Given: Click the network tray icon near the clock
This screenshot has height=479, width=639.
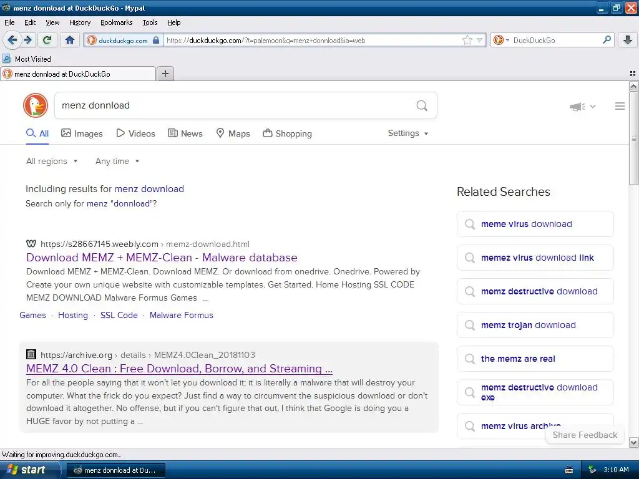Looking at the screenshot, I should click(x=592, y=470).
